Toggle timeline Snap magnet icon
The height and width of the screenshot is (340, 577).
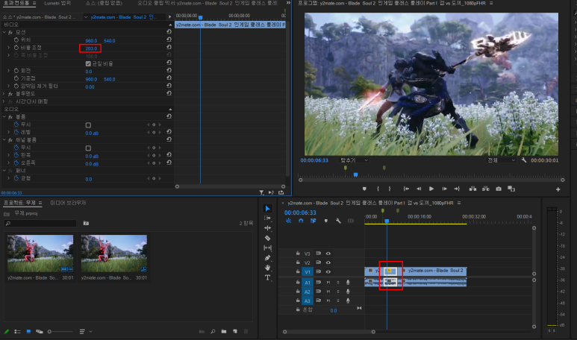click(301, 221)
